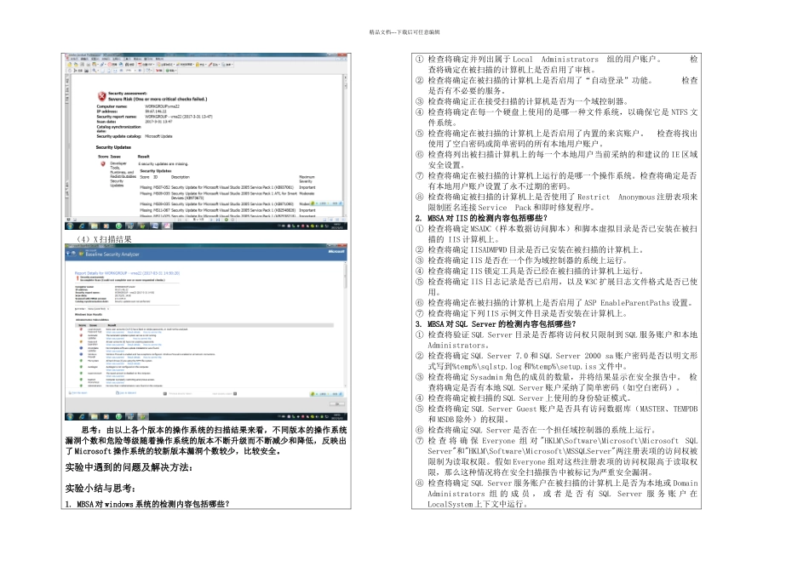Click the Print this report link
This screenshot has width=809, height=572.
[77, 393]
